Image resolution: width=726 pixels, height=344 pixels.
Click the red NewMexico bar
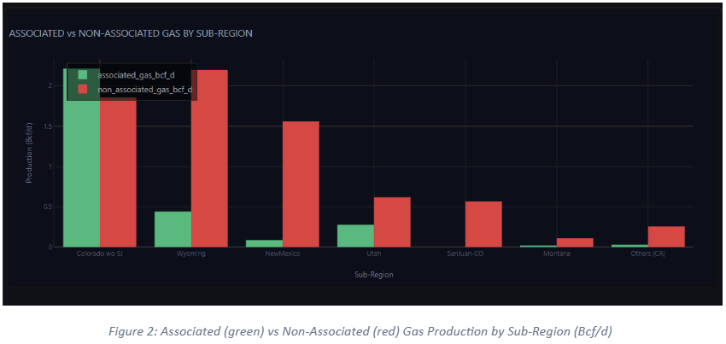click(x=301, y=184)
